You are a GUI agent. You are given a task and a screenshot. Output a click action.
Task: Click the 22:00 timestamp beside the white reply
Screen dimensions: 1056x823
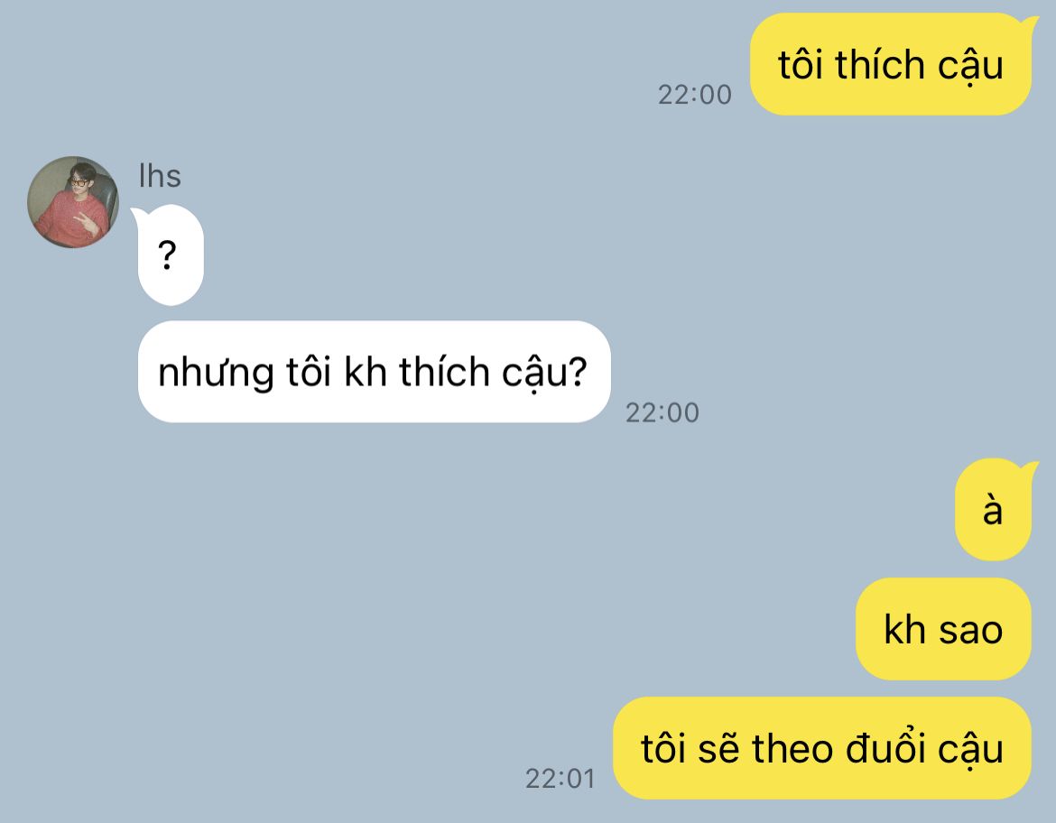click(662, 412)
